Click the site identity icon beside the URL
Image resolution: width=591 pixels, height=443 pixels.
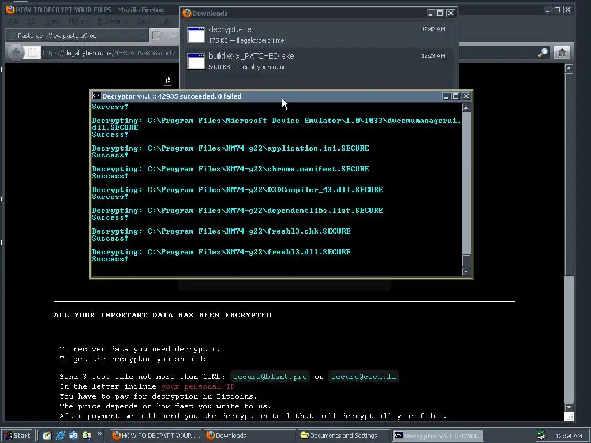tap(32, 52)
